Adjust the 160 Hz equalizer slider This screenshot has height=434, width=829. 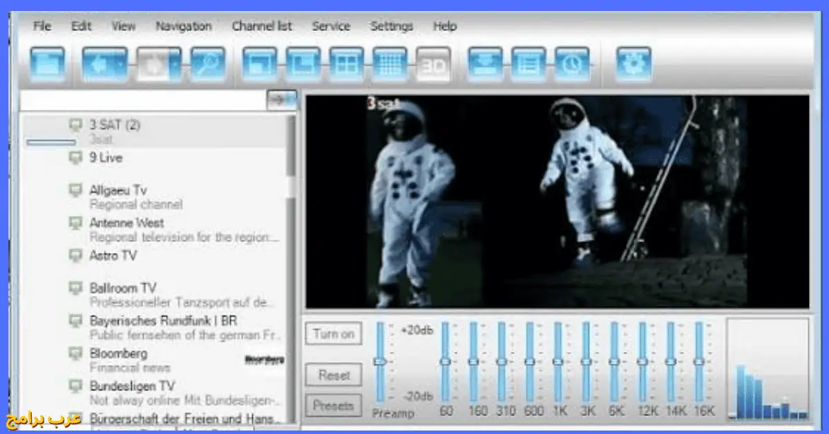point(473,361)
